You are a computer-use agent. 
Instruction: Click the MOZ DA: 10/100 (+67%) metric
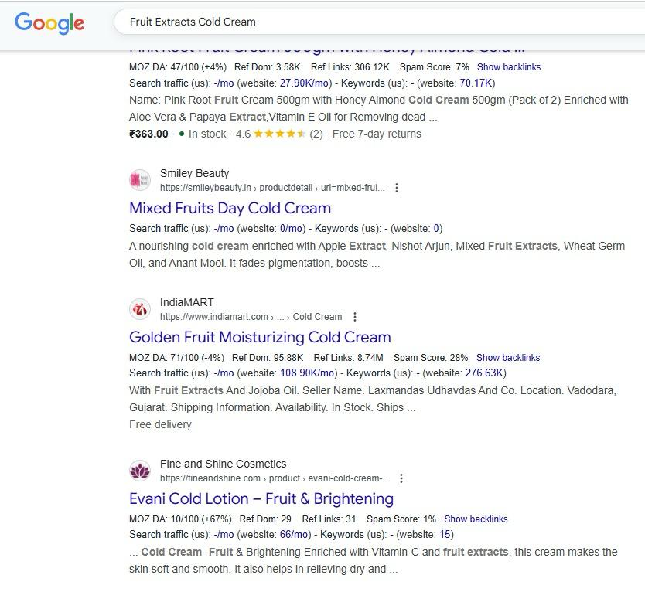point(180,519)
